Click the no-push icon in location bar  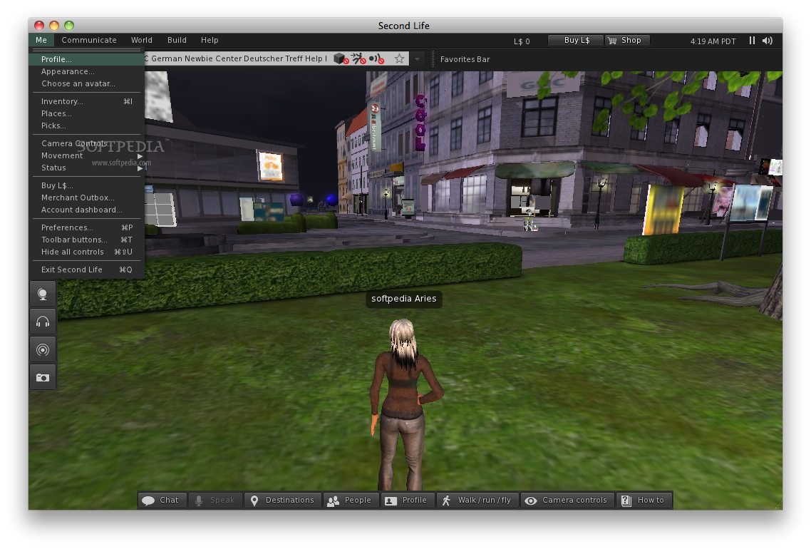pyautogui.click(x=358, y=59)
